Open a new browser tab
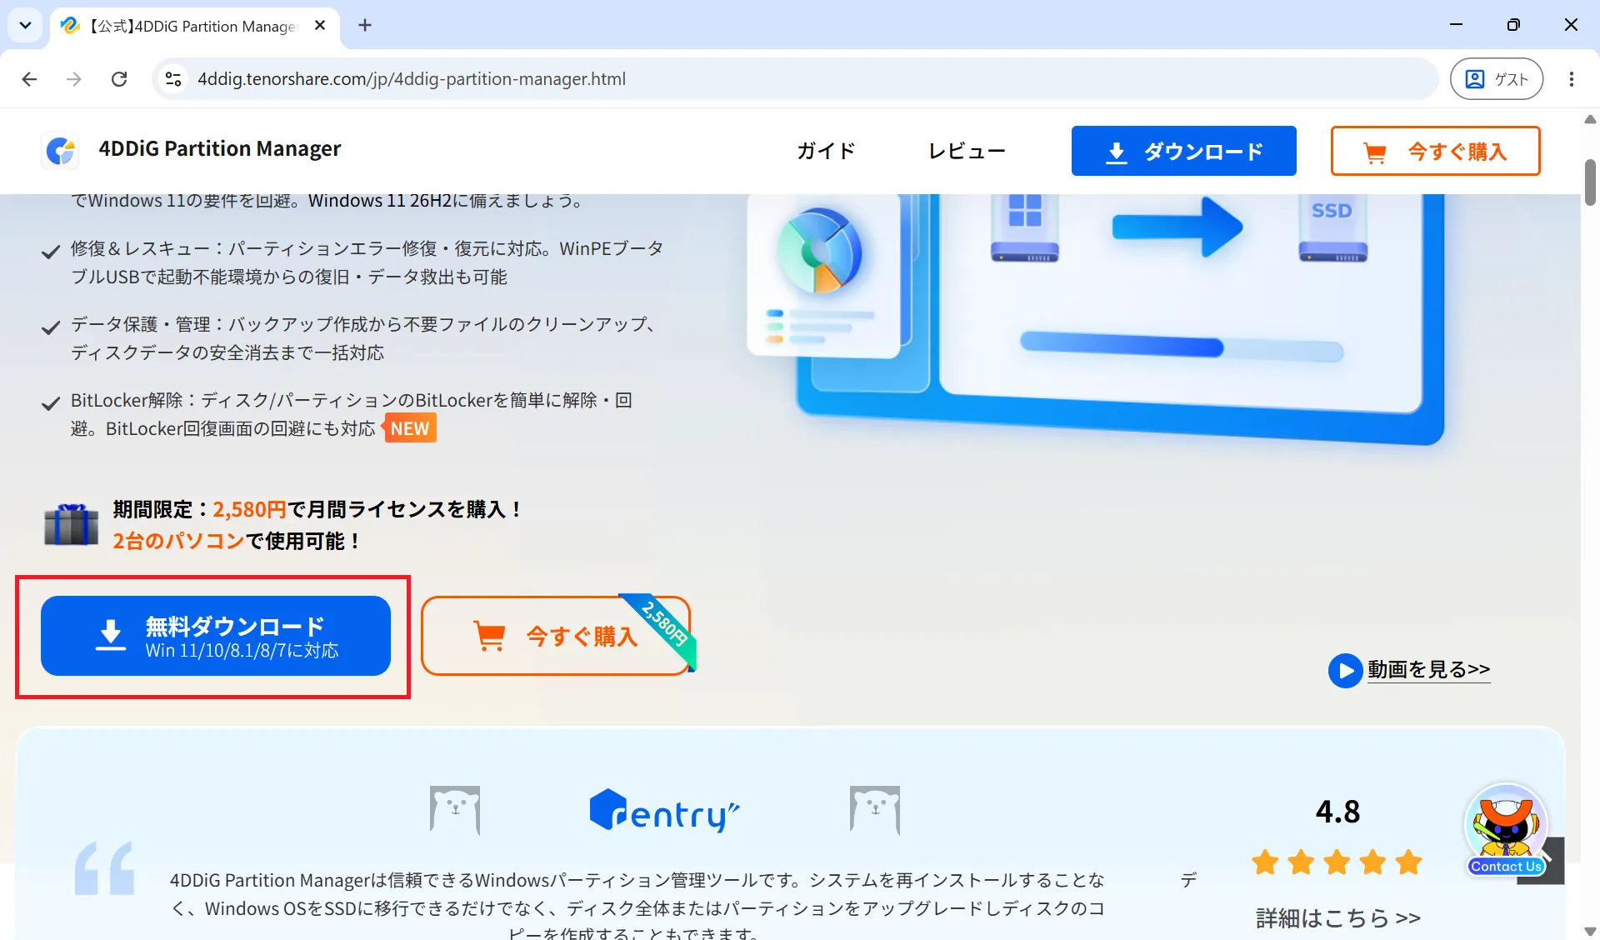Viewport: 1600px width, 940px height. 365,25
